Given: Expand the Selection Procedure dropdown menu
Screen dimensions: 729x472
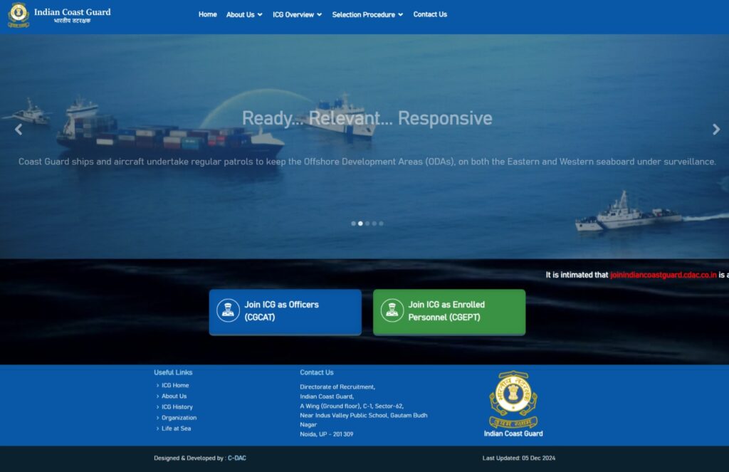Looking at the screenshot, I should point(367,14).
